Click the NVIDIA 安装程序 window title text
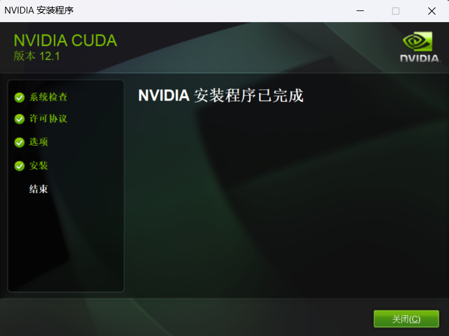 pyautogui.click(x=39, y=10)
